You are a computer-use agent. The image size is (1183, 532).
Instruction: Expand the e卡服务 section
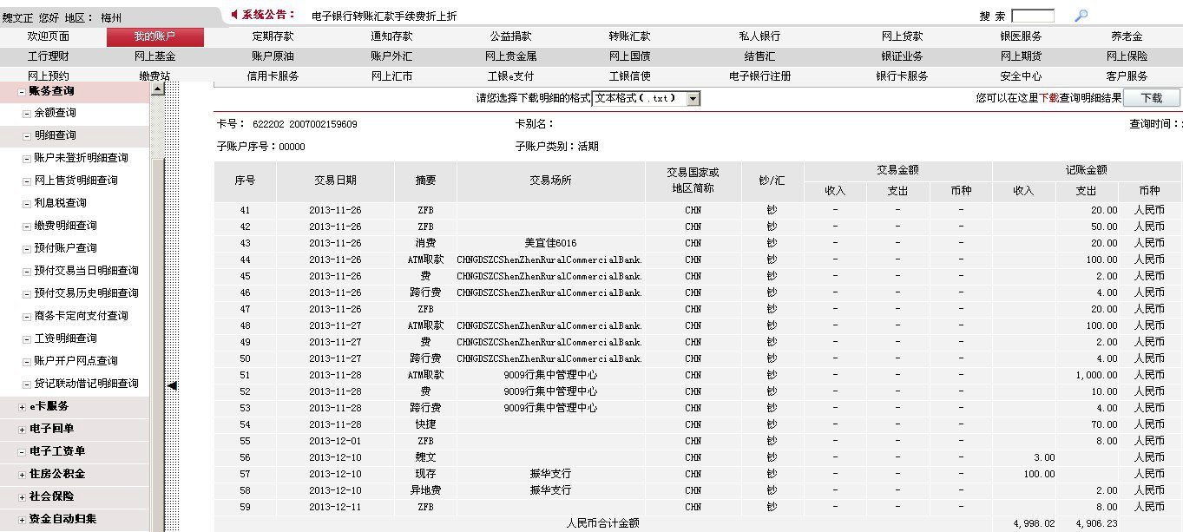point(22,406)
